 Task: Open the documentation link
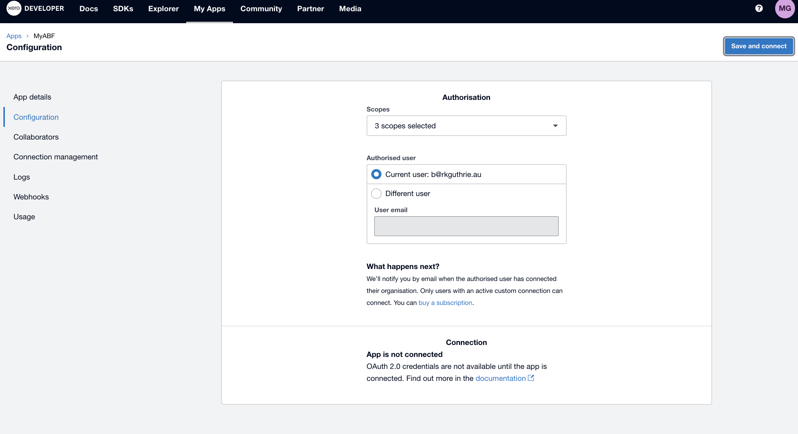coord(500,378)
